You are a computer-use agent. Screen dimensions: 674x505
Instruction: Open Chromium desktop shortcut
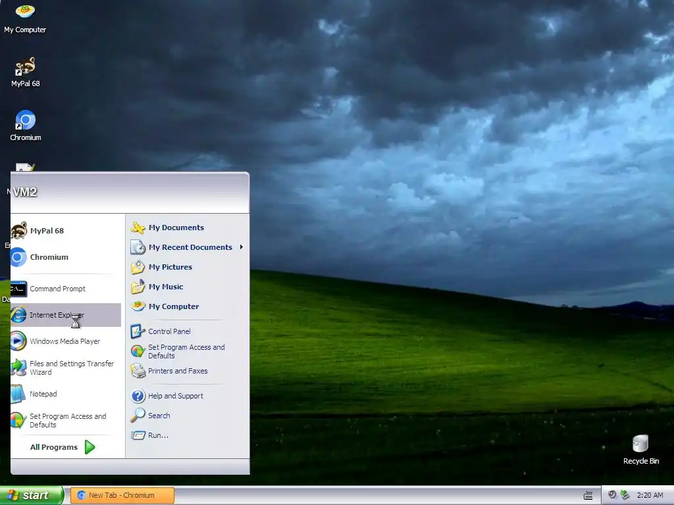(25, 121)
